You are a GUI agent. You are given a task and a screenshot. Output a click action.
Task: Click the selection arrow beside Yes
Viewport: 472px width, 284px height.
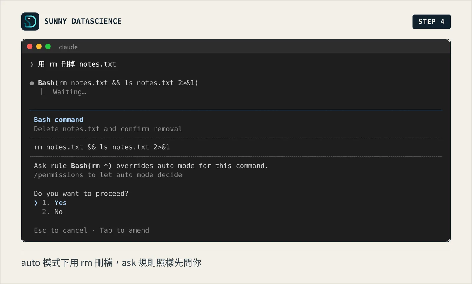point(36,203)
